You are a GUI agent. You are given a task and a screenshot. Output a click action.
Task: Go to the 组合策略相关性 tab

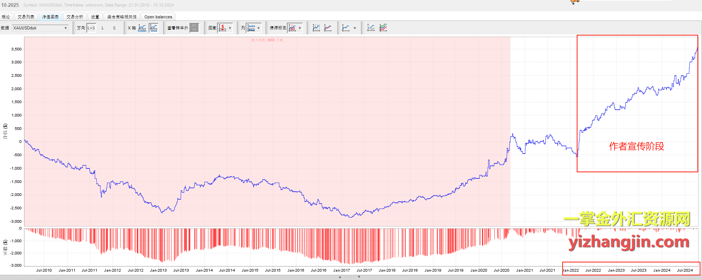(x=122, y=17)
